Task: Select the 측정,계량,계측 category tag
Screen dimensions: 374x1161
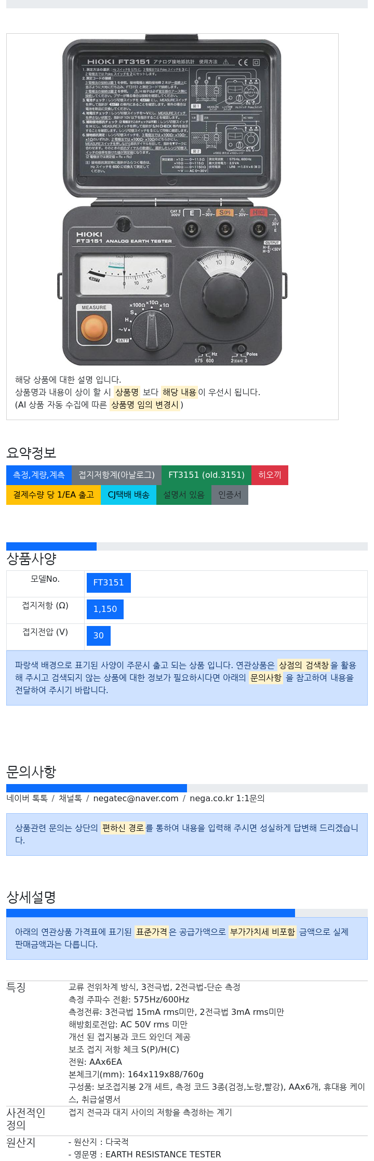Action: [39, 475]
